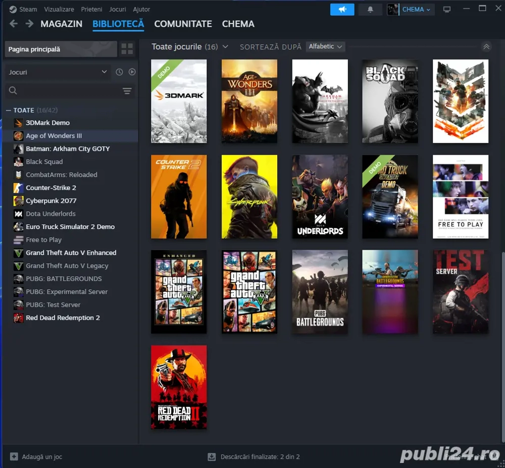Screen dimensions: 505x468
Task: Enter Big Picture mode via monitor icon
Action: coord(446,9)
